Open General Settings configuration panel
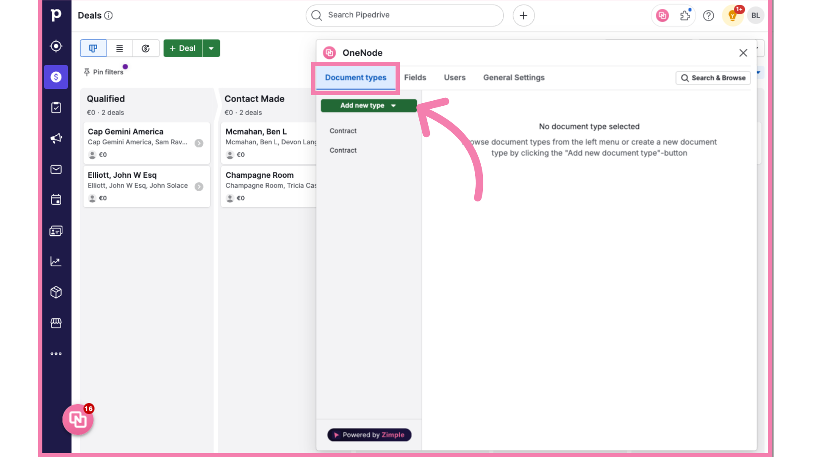This screenshot has height=457, width=814. [514, 77]
